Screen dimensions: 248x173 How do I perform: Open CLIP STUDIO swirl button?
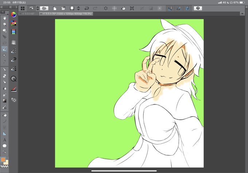[x=44, y=8]
